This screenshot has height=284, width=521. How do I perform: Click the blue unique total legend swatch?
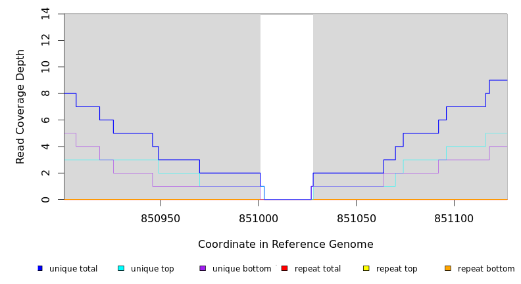click(x=40, y=268)
